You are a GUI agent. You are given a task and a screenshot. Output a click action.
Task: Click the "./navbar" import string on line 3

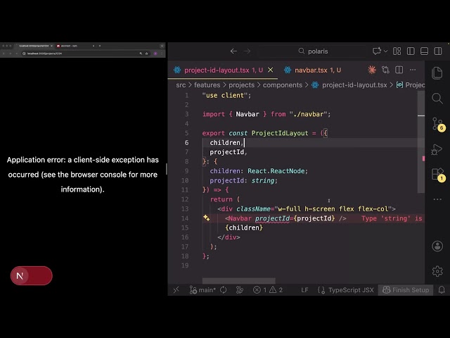click(309, 114)
